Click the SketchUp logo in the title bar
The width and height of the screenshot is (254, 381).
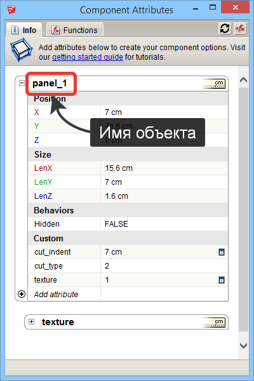coord(11,10)
